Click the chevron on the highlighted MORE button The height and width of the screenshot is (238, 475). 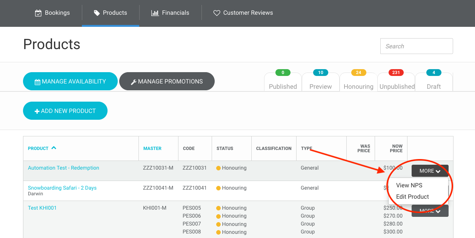click(x=438, y=170)
